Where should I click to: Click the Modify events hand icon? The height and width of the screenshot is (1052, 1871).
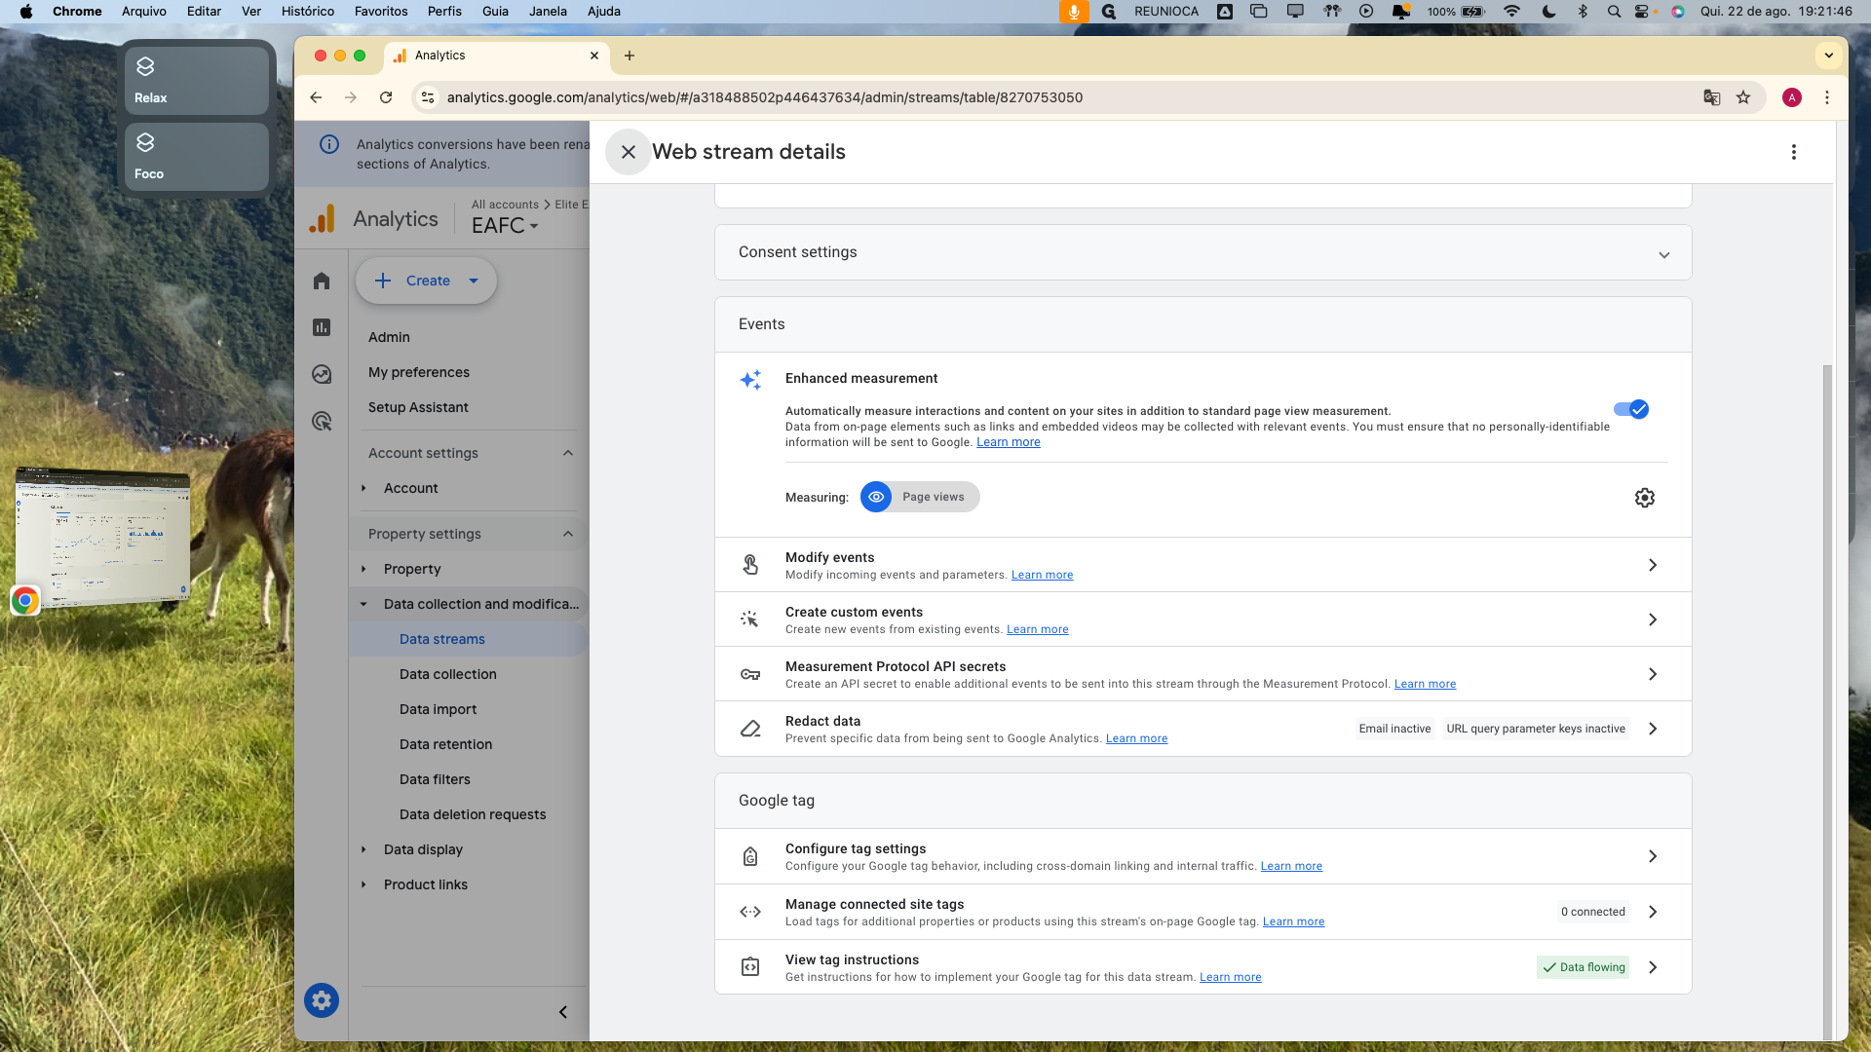coord(750,565)
